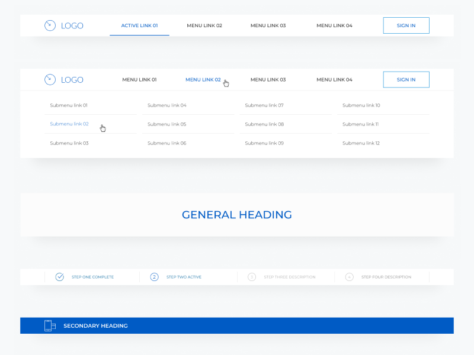The image size is (474, 355).
Task: Select Active Link 01 in the top menu
Action: (139, 25)
